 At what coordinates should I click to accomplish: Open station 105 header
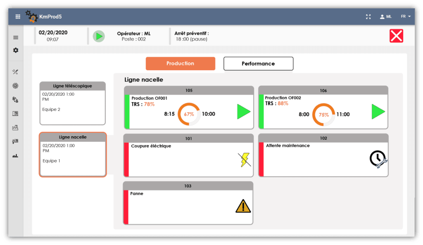189,90
